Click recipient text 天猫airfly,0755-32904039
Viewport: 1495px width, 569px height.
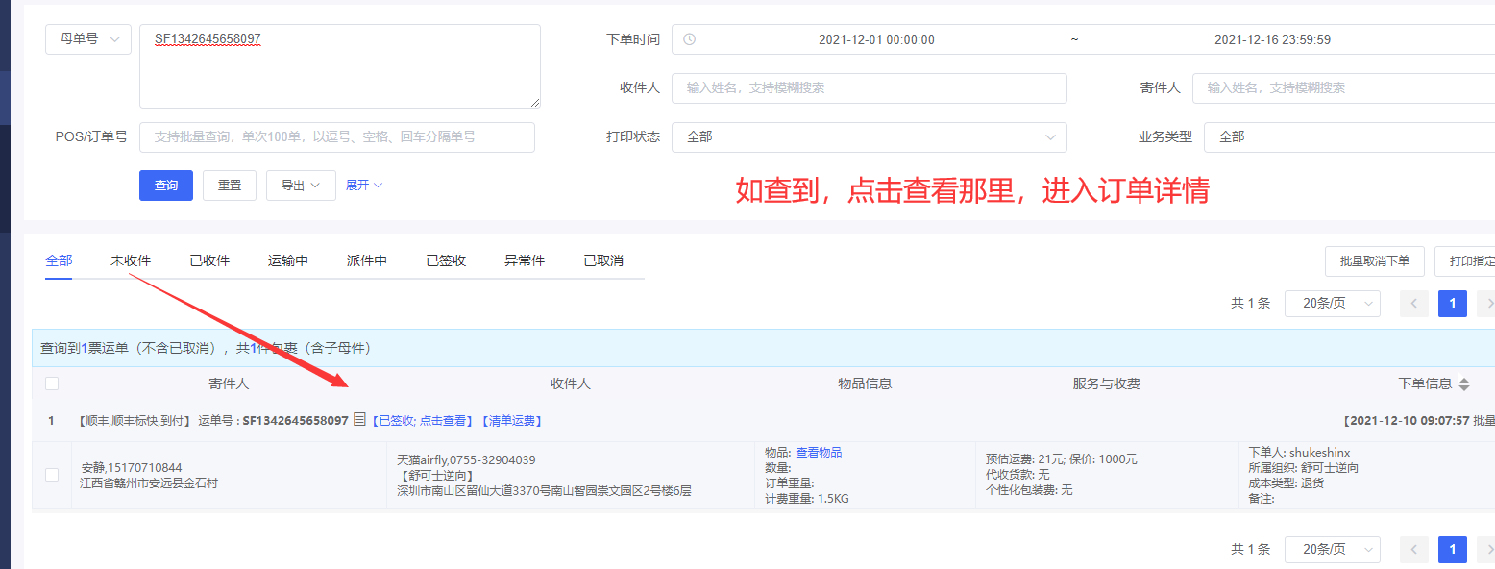point(467,460)
